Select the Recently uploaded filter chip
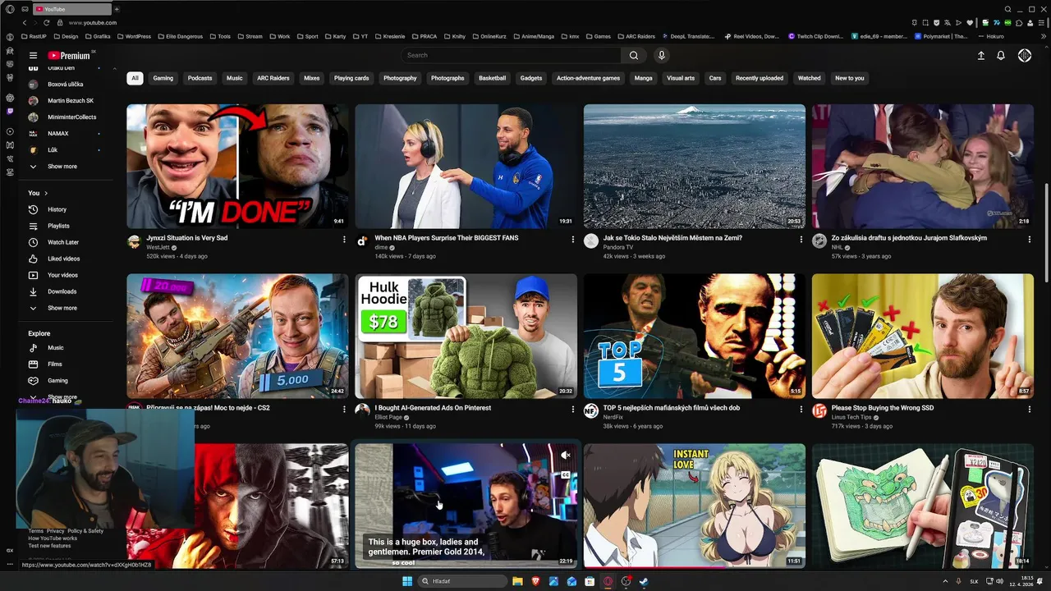The height and width of the screenshot is (591, 1051). click(760, 78)
